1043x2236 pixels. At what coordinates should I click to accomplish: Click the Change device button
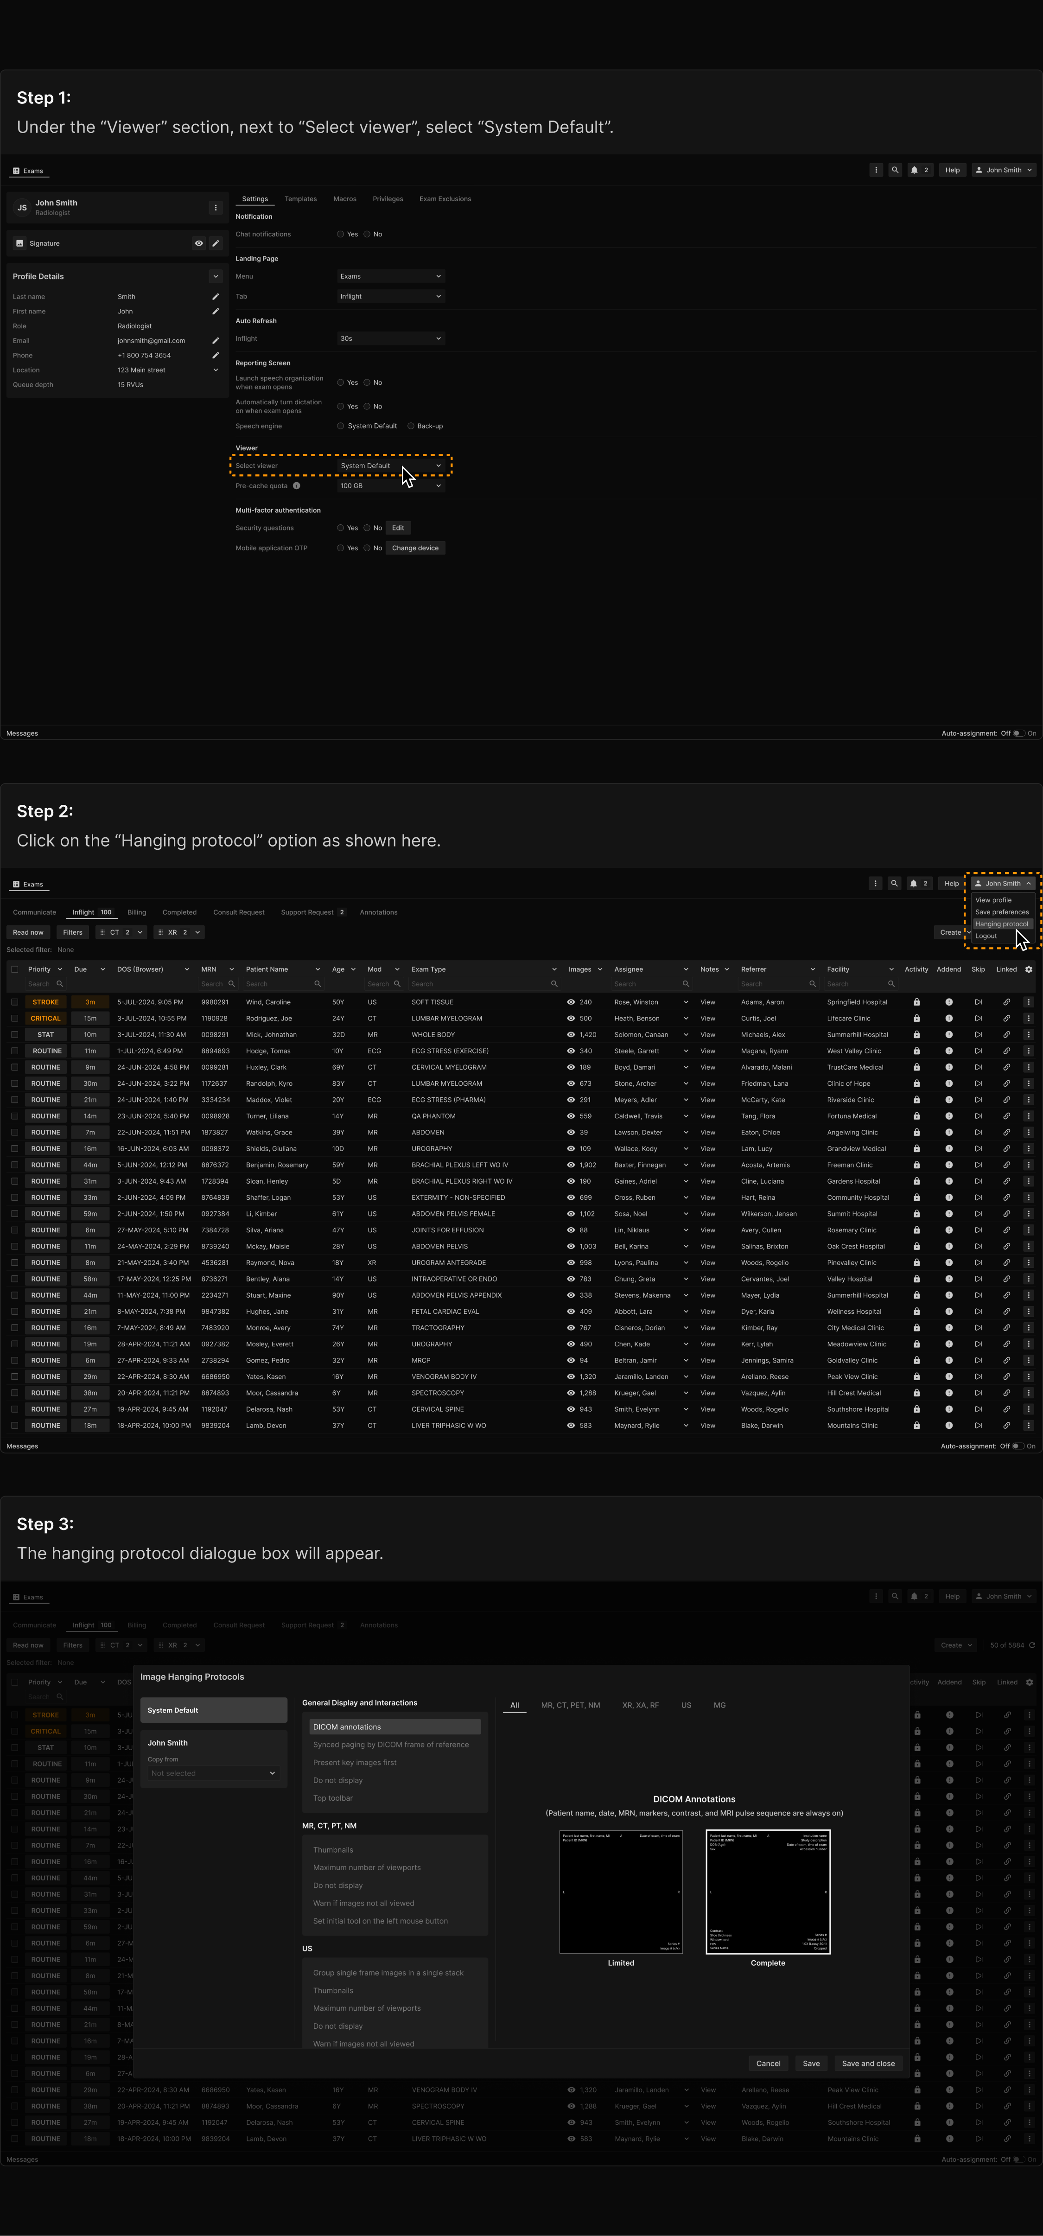click(415, 548)
